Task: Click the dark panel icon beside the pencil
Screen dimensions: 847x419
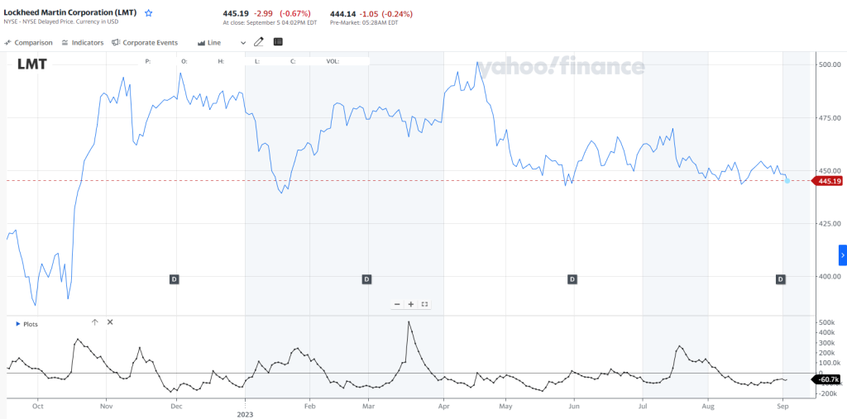Action: coord(278,41)
